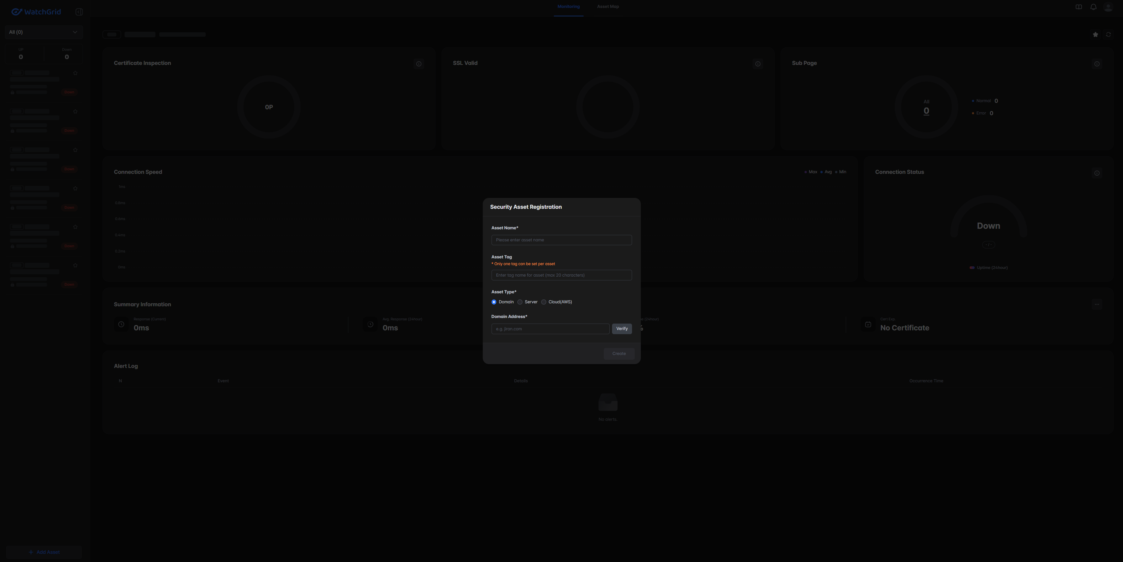Select the Domain asset type radio
This screenshot has height=562, width=1123.
pos(494,302)
